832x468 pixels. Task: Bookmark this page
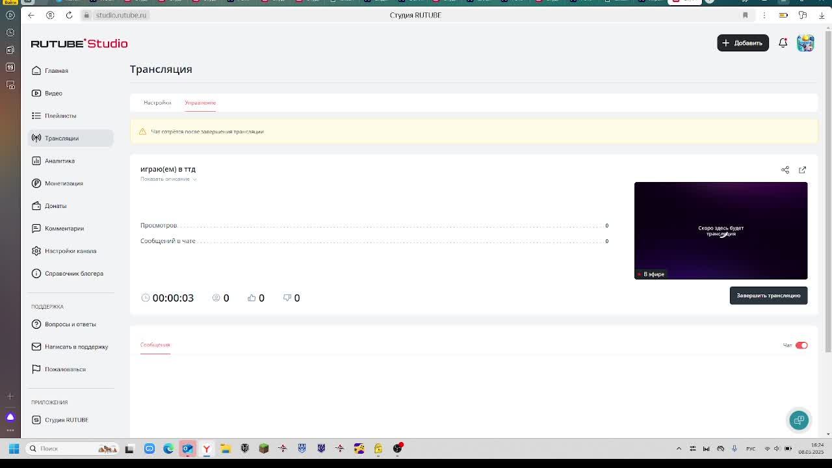coord(745,15)
